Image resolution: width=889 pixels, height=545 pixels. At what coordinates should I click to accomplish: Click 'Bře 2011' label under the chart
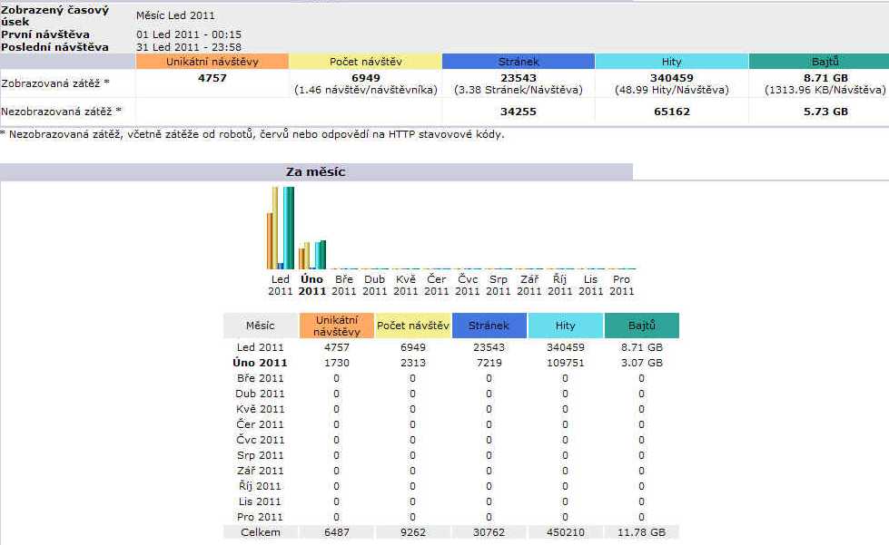point(343,286)
